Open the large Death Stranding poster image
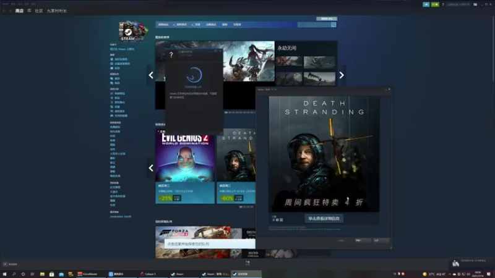Image resolution: width=495 pixels, height=278 pixels. pos(324,154)
